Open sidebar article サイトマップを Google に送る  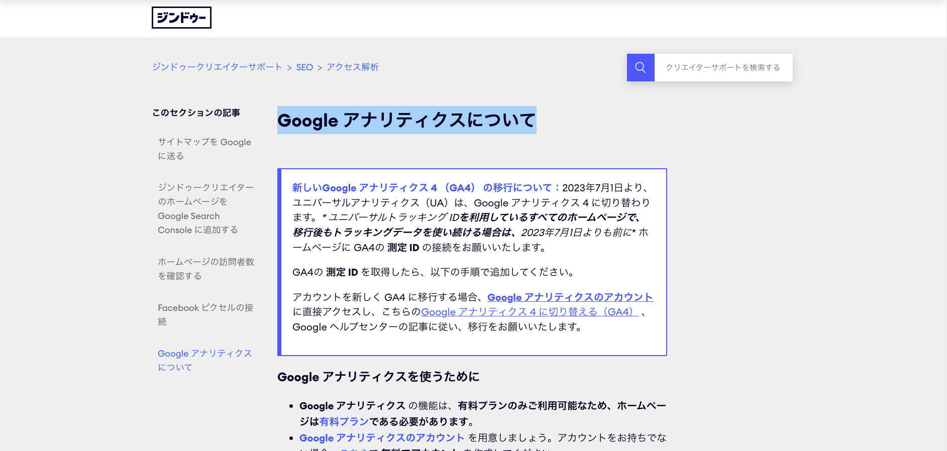pos(204,149)
